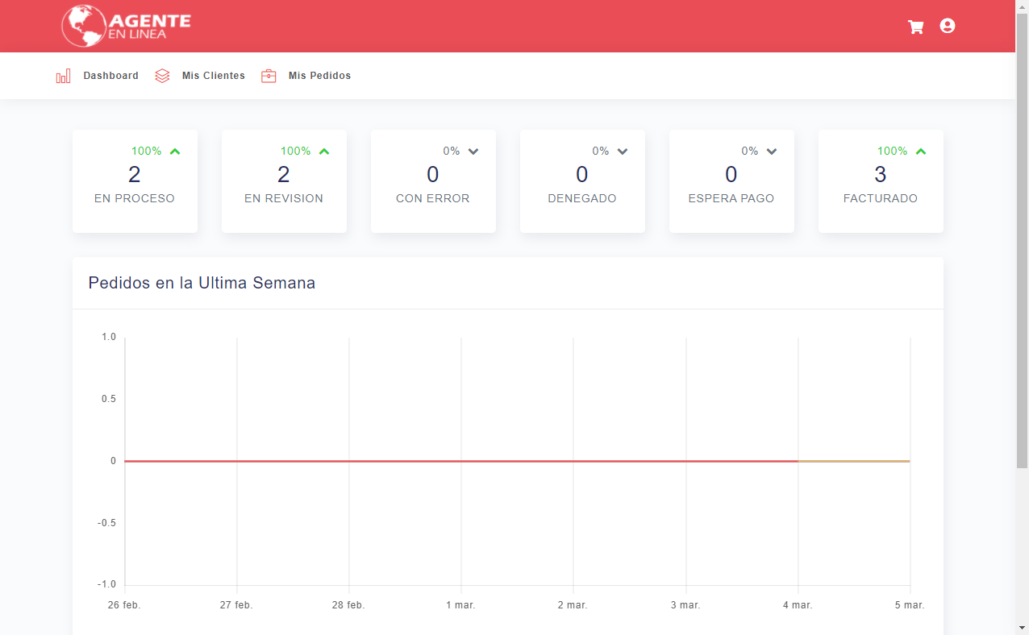Select the En Proceso count card
Image resolution: width=1029 pixels, height=635 pixels.
135,181
